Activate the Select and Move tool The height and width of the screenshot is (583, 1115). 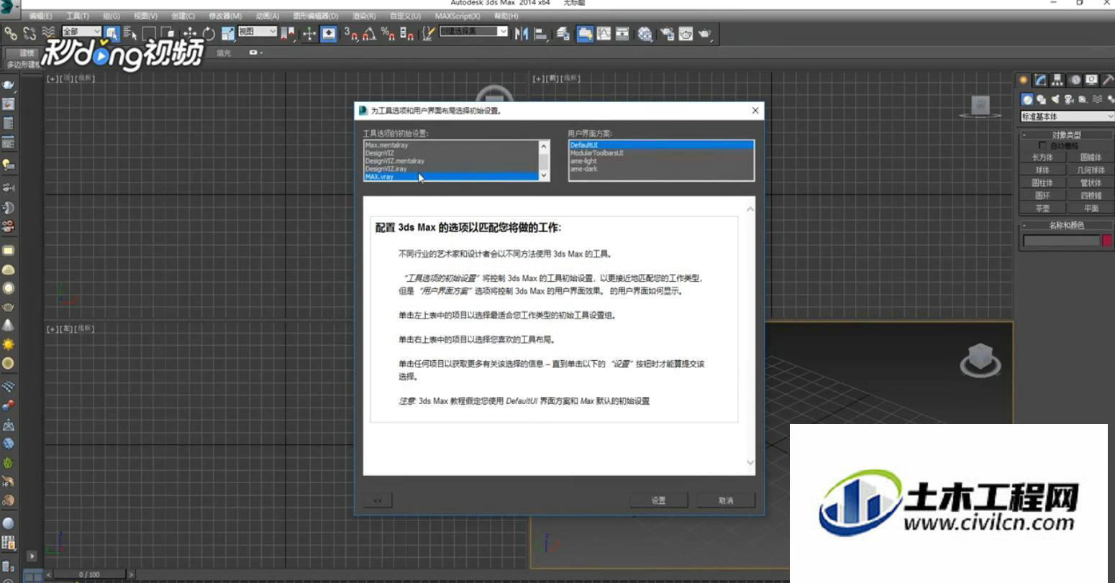point(190,33)
